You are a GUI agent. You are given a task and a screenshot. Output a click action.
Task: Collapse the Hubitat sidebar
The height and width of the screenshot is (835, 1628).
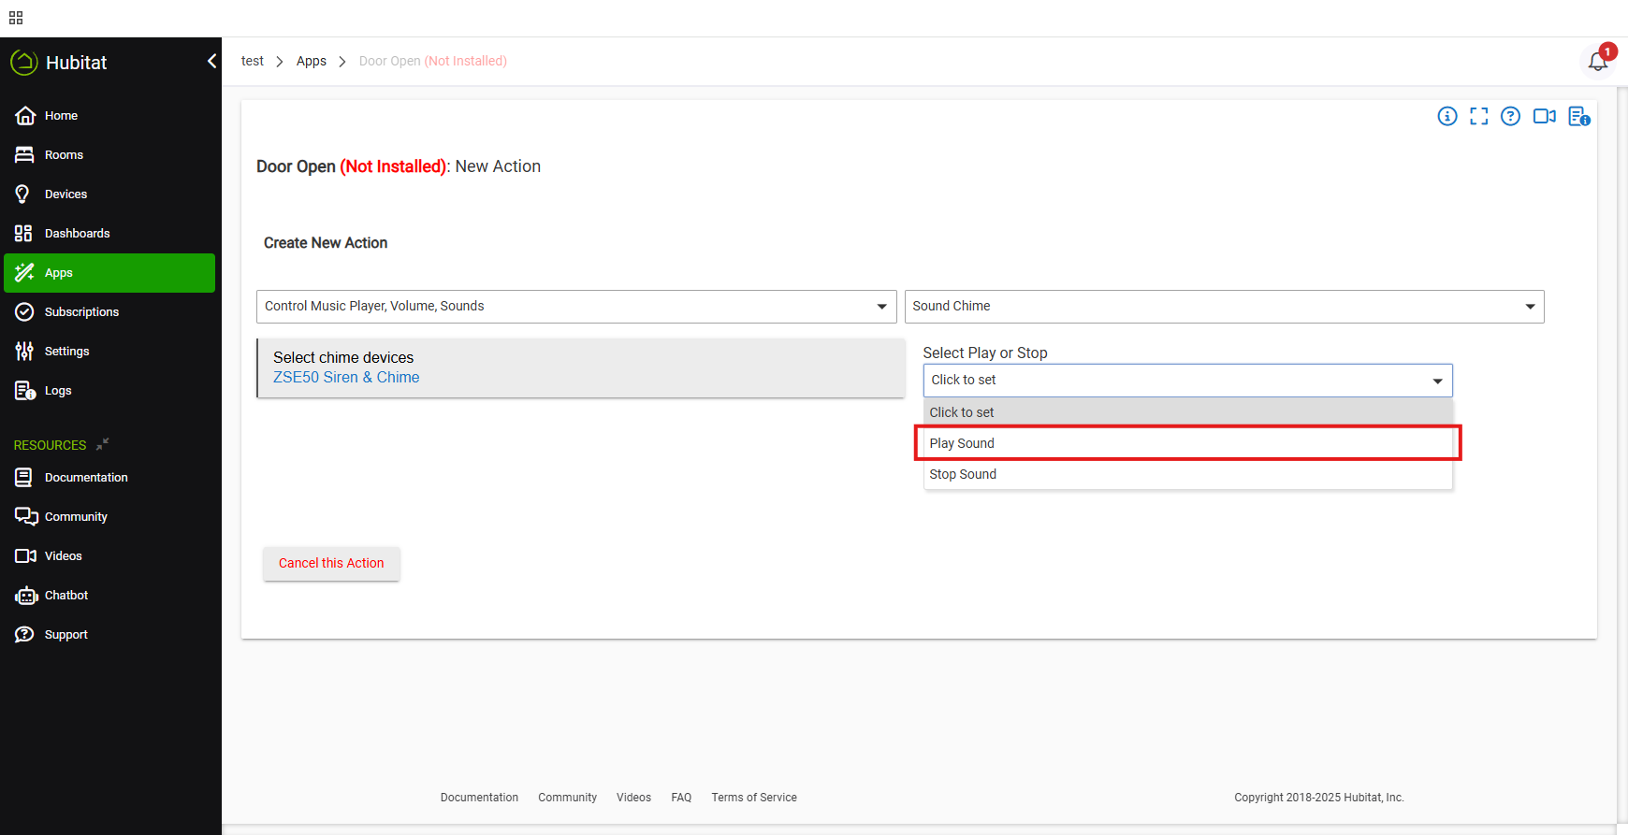[211, 62]
